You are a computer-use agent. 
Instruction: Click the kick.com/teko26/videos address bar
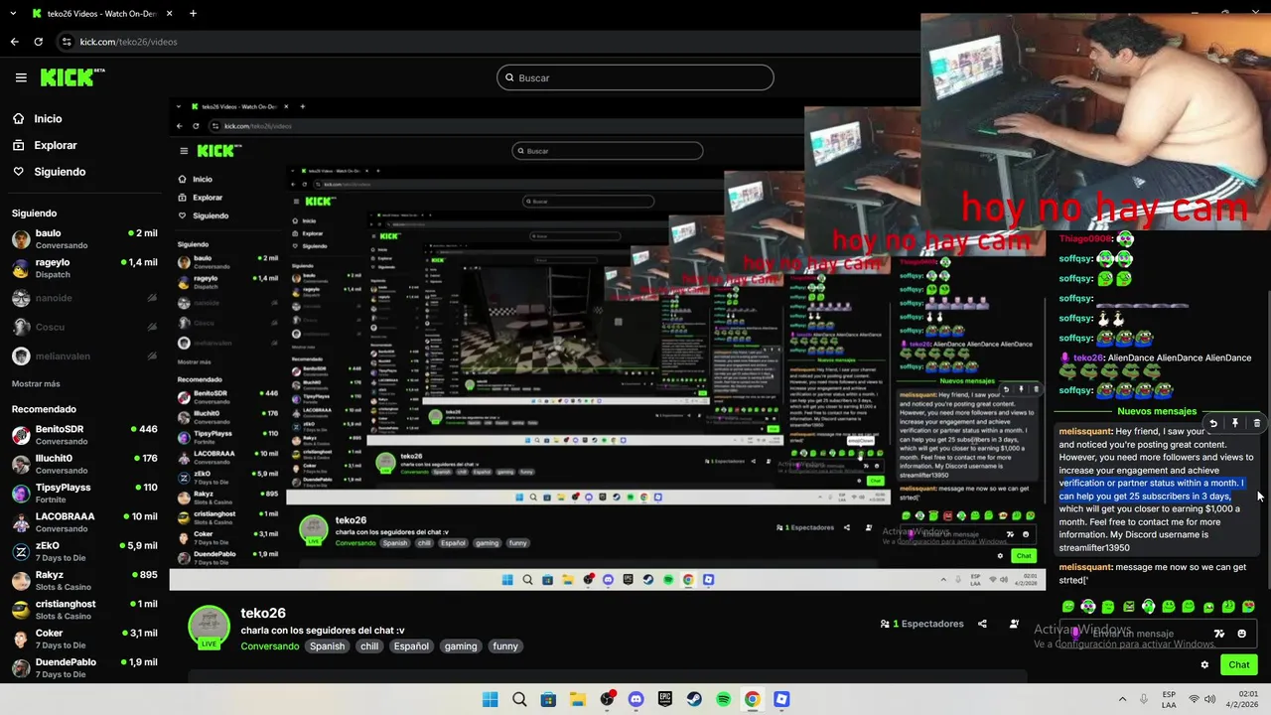pyautogui.click(x=128, y=42)
